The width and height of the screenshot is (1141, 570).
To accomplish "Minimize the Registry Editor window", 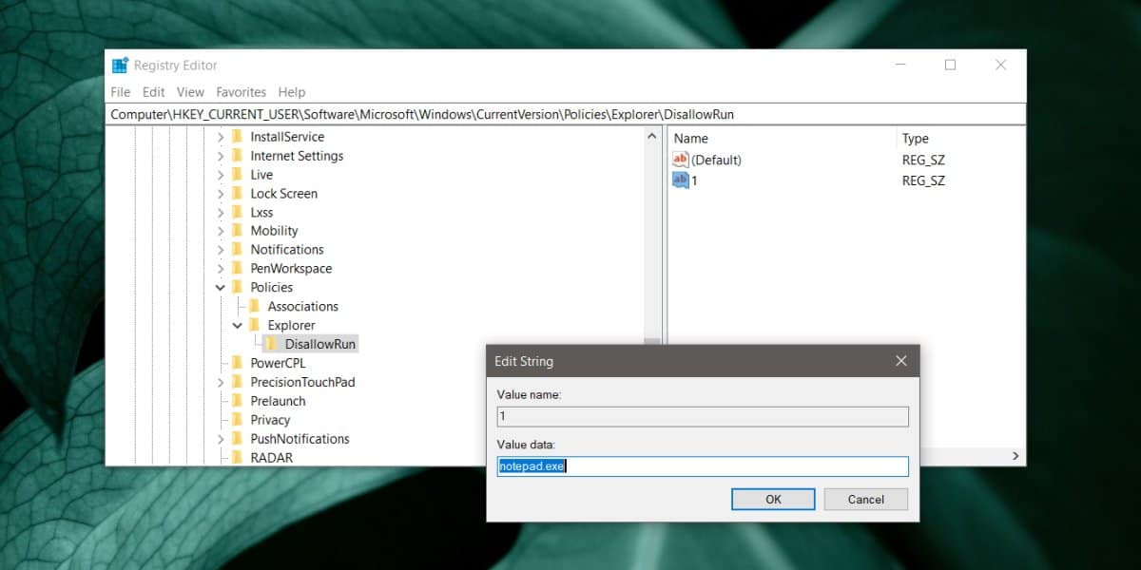I will pos(899,65).
